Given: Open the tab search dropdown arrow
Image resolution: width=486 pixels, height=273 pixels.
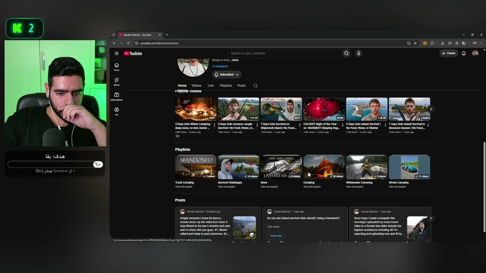Looking at the screenshot, I should coord(113,35).
